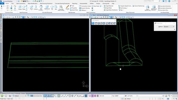Select Top view in View Rotation toolbar

pyautogui.click(x=96, y=23)
